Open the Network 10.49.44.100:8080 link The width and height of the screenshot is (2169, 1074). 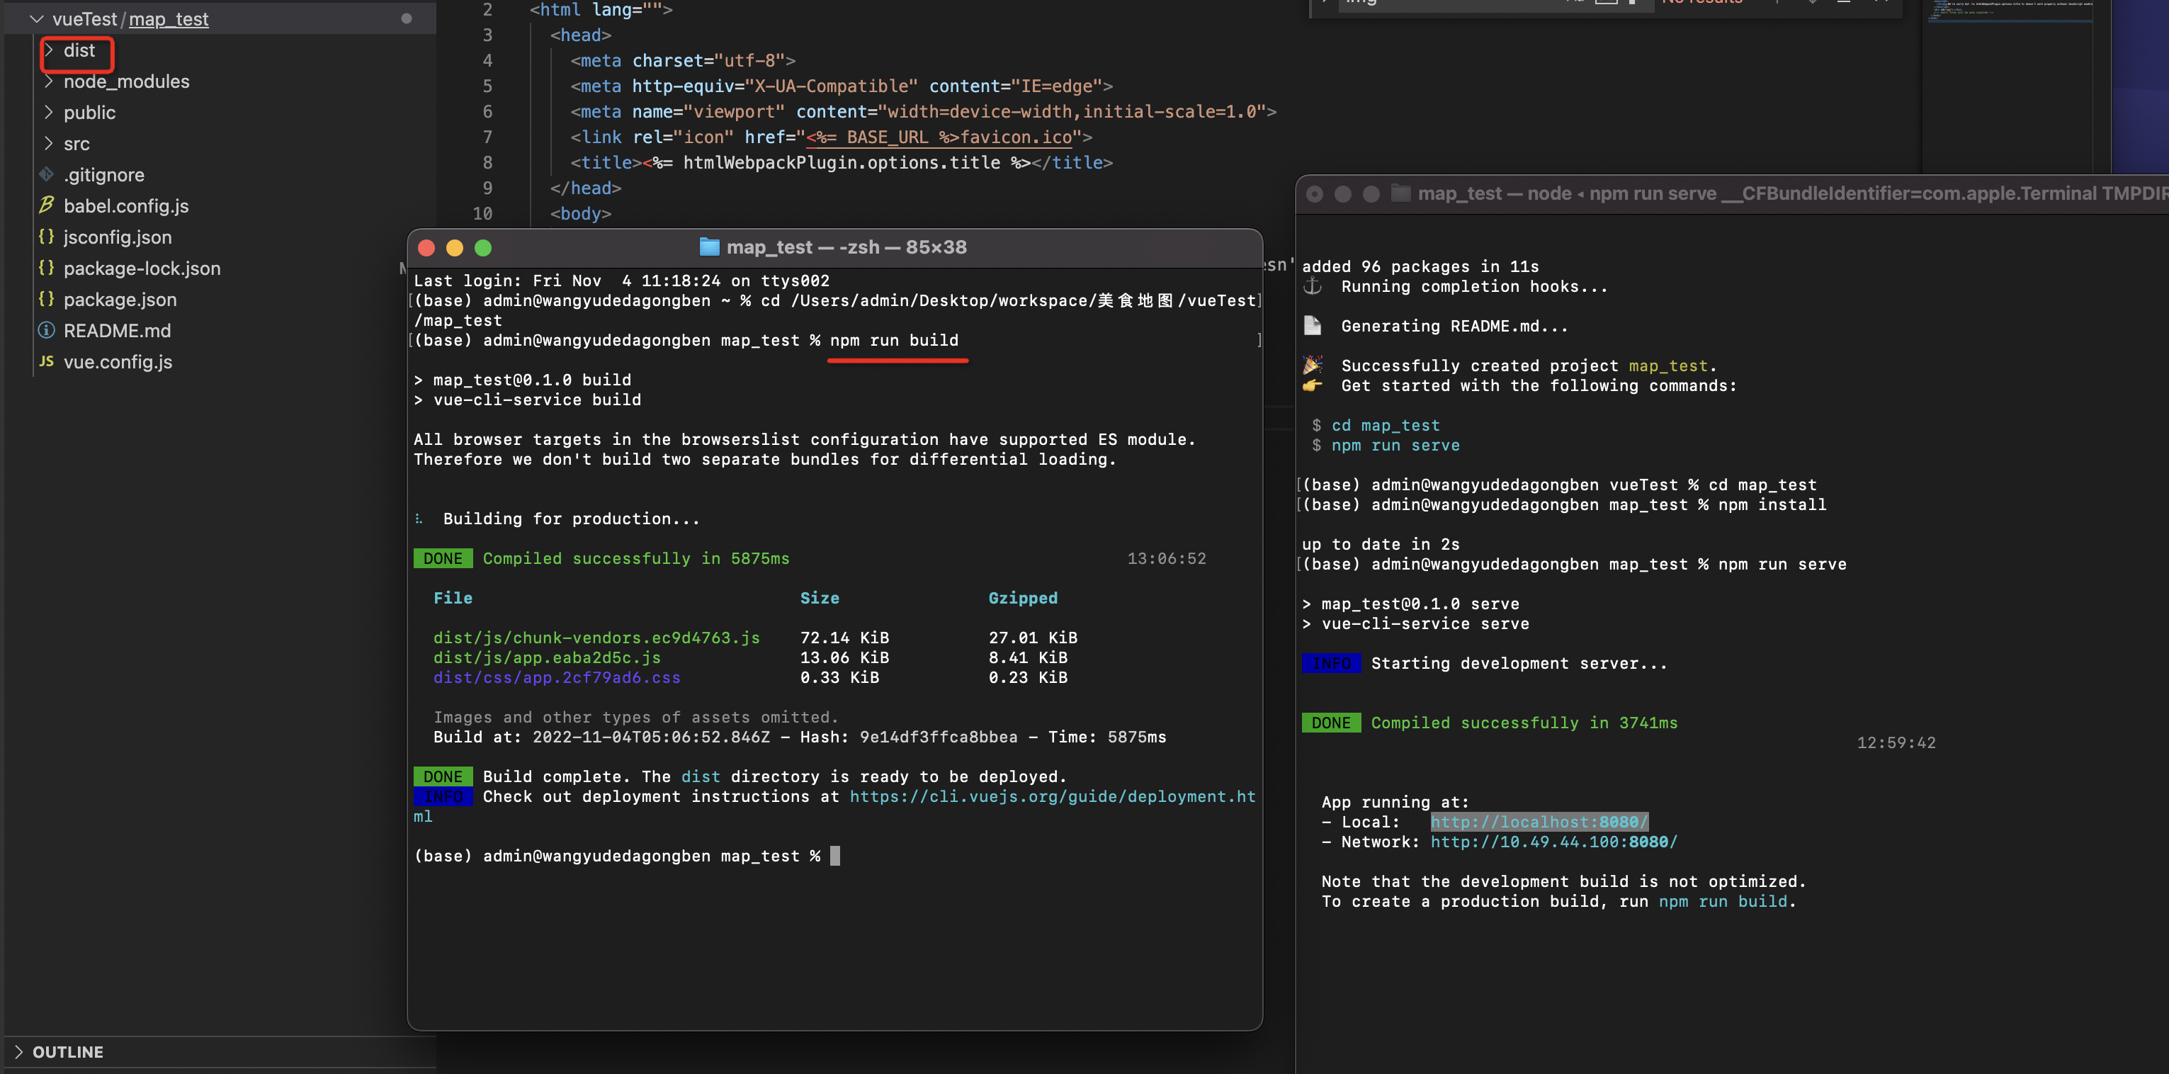pos(1553,842)
